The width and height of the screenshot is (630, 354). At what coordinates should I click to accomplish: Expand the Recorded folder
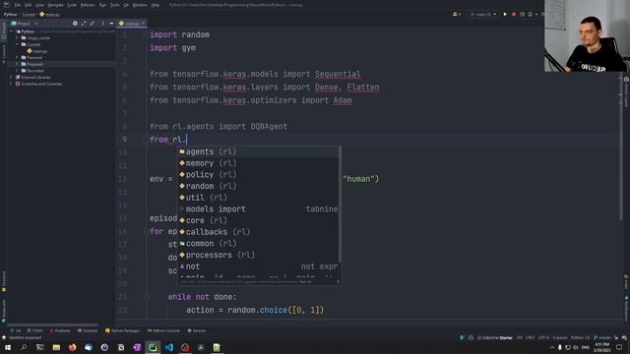click(18, 71)
